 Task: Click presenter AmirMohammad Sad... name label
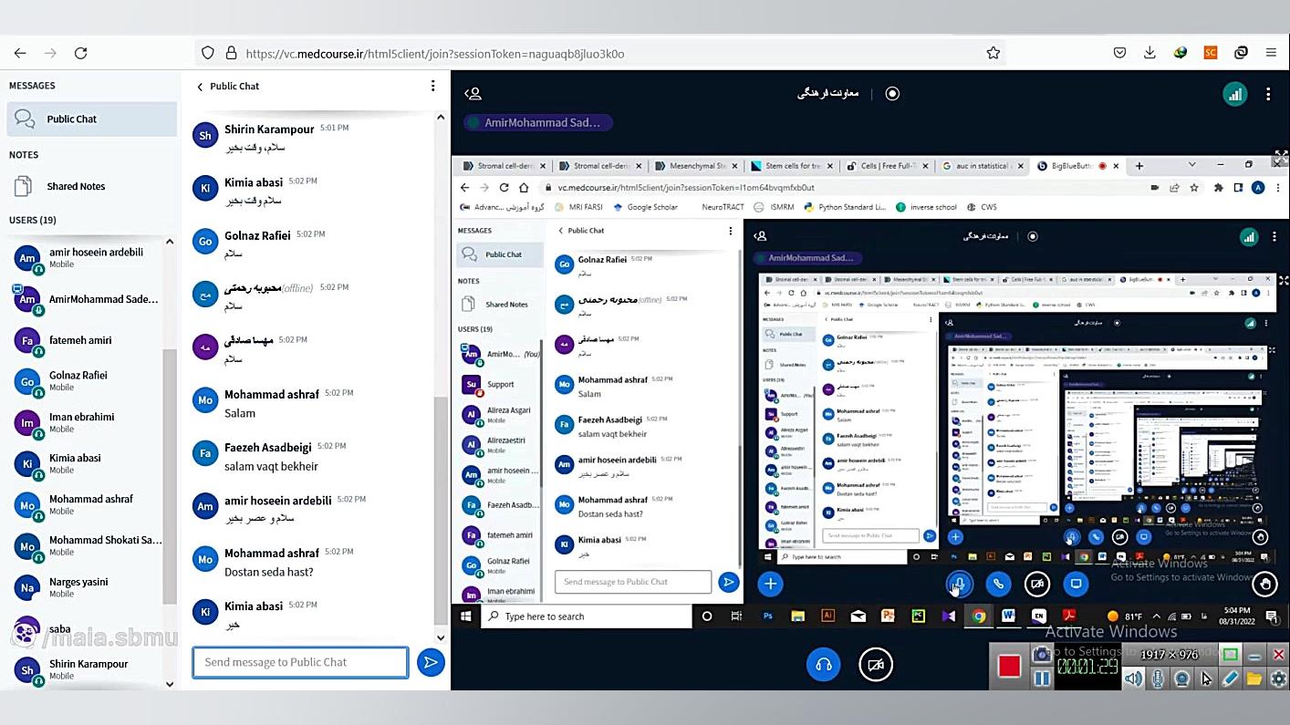(x=542, y=122)
